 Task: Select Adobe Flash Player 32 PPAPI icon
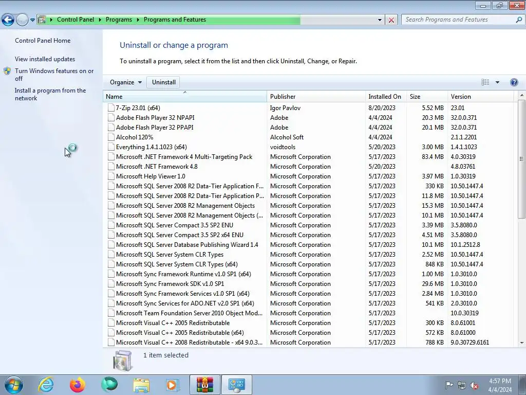pos(111,128)
